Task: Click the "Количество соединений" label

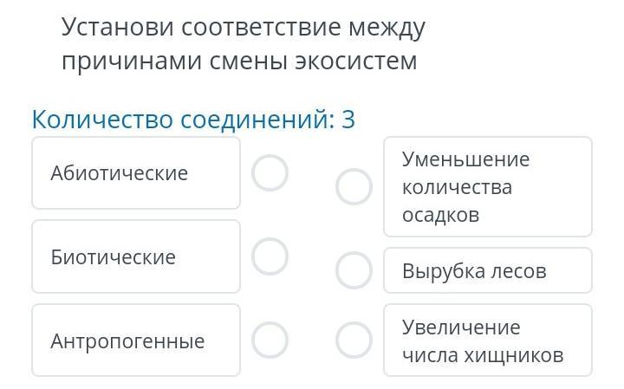Action: pos(182,120)
